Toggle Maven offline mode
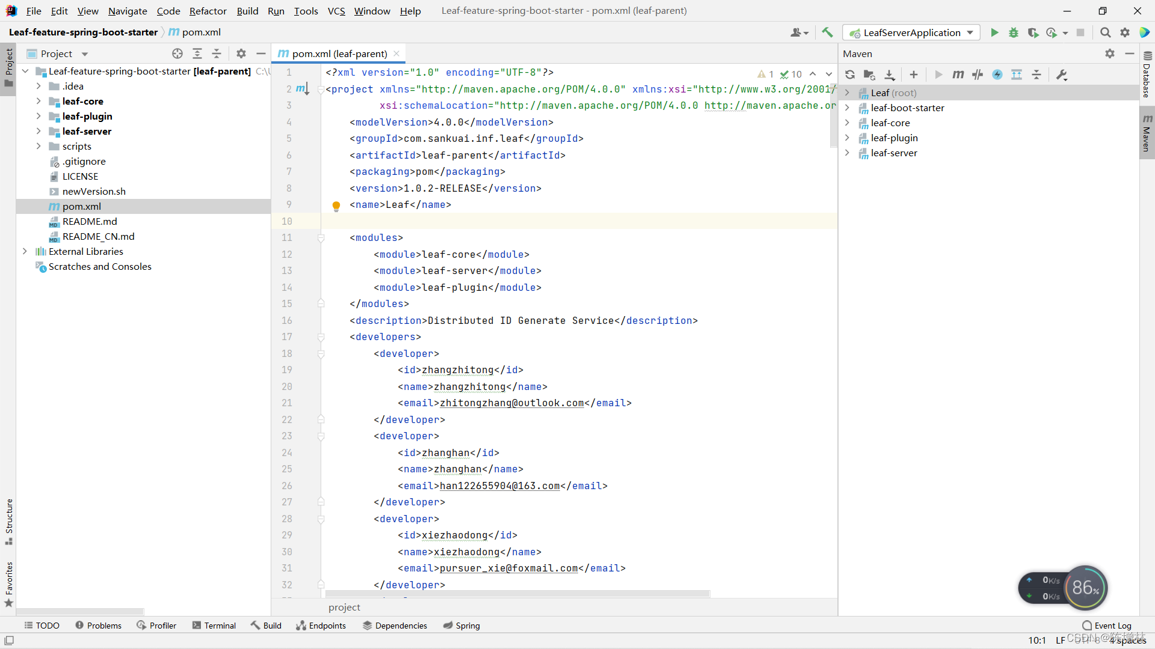The width and height of the screenshot is (1155, 649). (x=978, y=75)
